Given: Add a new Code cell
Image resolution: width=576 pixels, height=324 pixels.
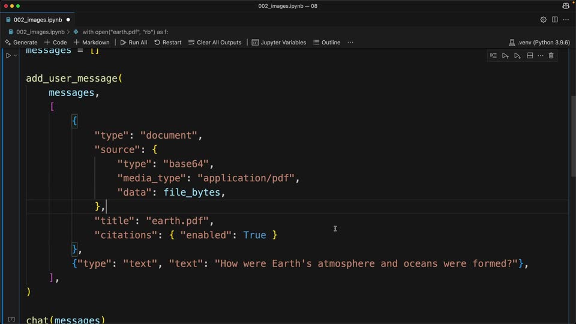Looking at the screenshot, I should click(55, 43).
